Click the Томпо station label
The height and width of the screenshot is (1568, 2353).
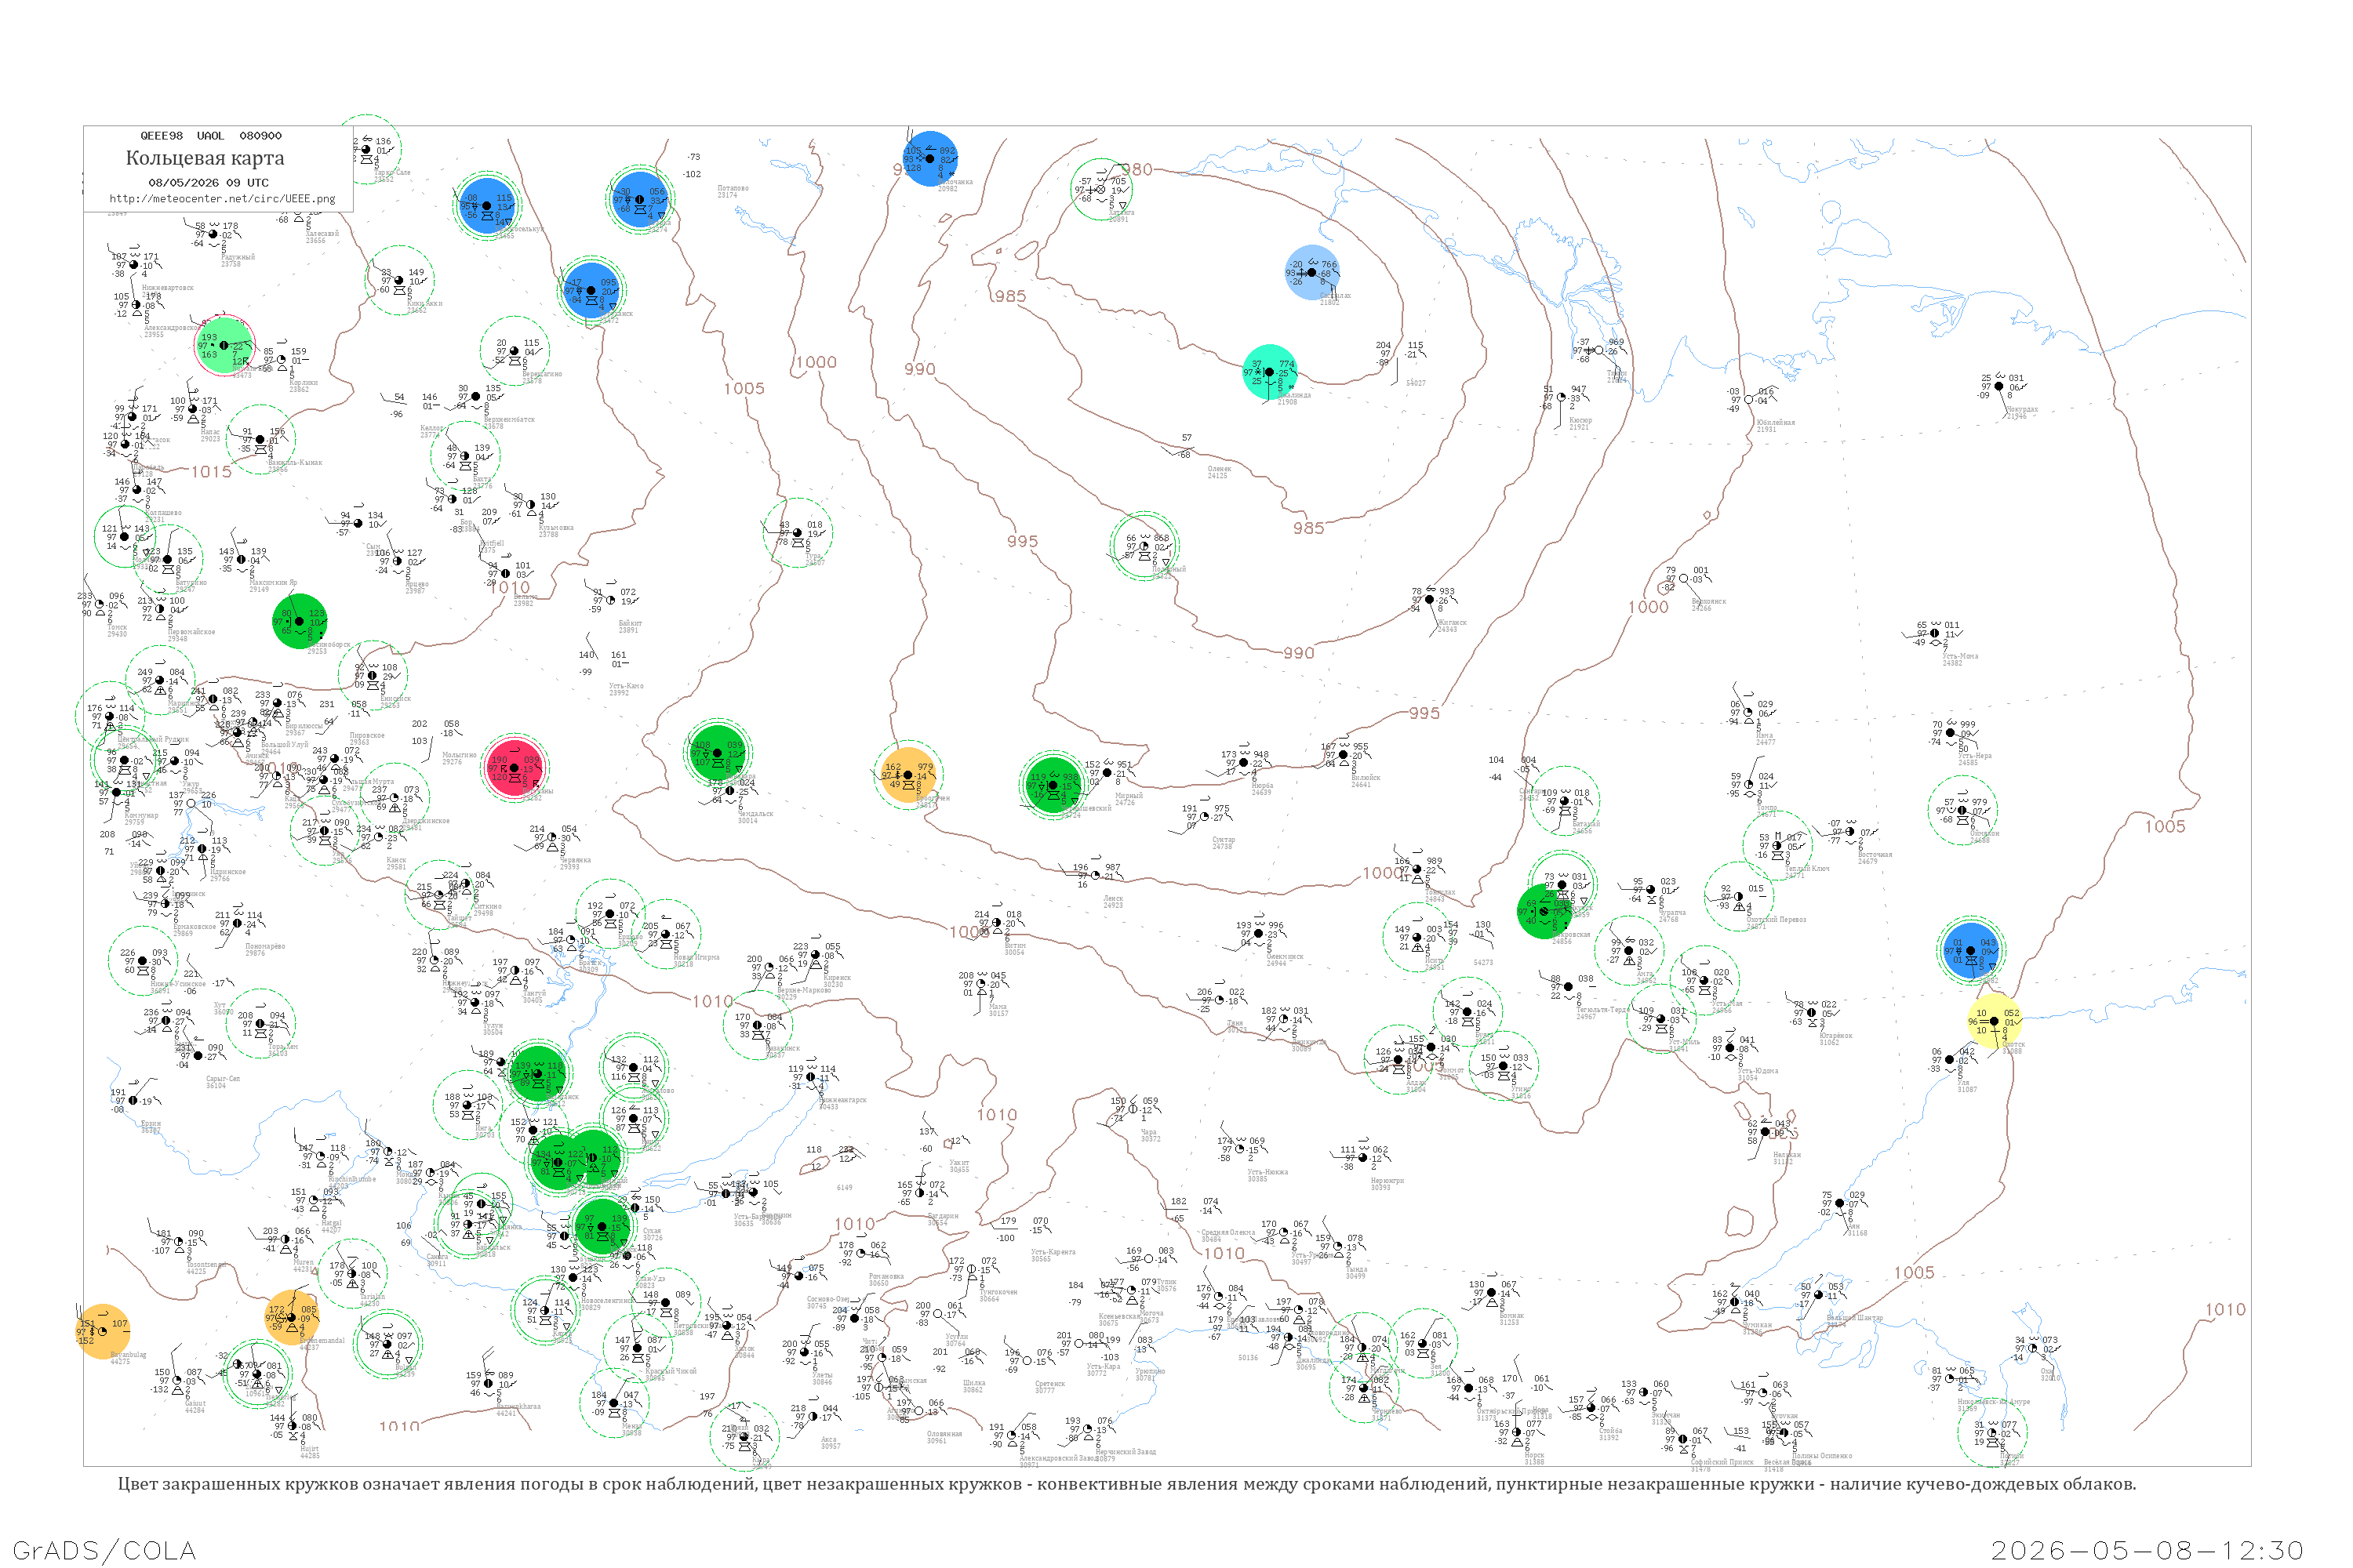(x=1767, y=807)
